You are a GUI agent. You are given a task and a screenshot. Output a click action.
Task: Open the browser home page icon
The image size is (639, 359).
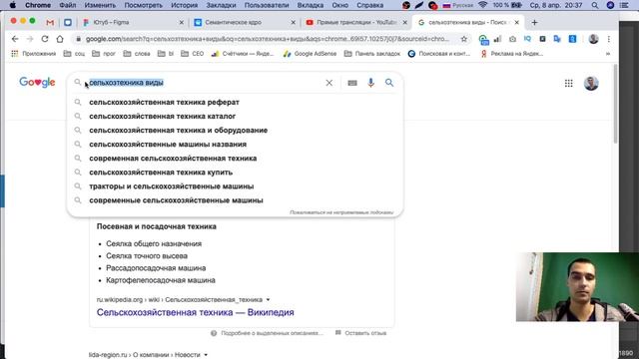(60, 39)
